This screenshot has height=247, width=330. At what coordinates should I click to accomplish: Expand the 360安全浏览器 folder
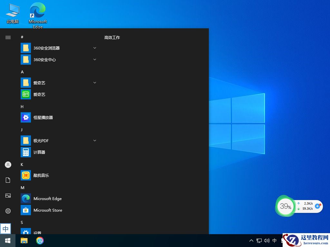click(x=94, y=48)
